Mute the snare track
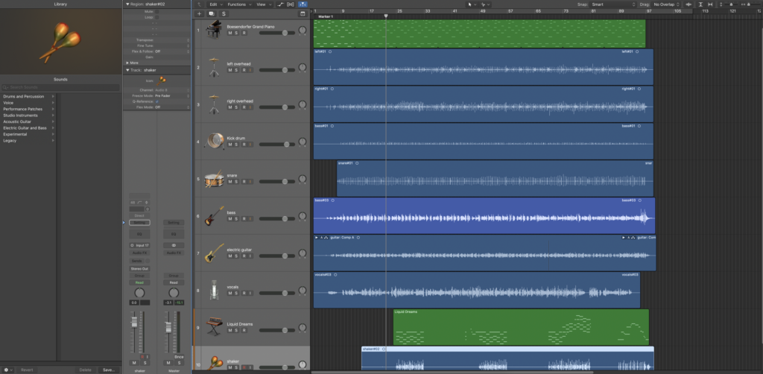 pos(230,182)
